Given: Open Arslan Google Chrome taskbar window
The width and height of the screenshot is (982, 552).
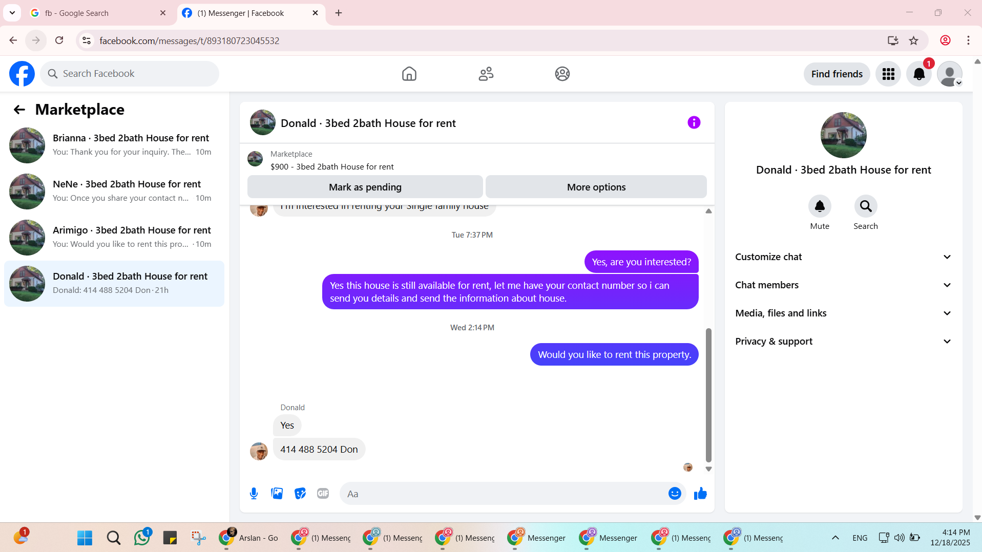Looking at the screenshot, I should [249, 538].
